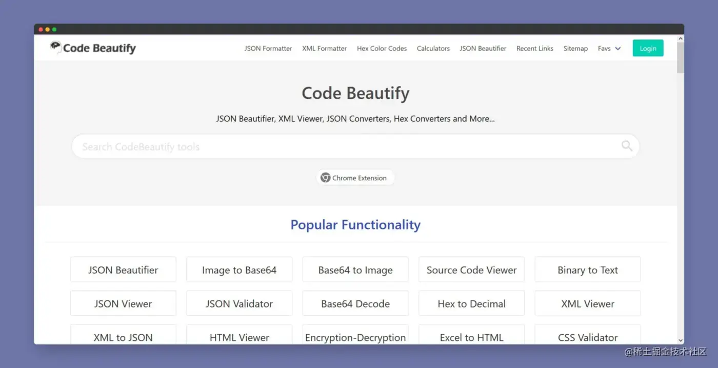
Task: Open the HTML Viewer tile
Action: click(239, 334)
